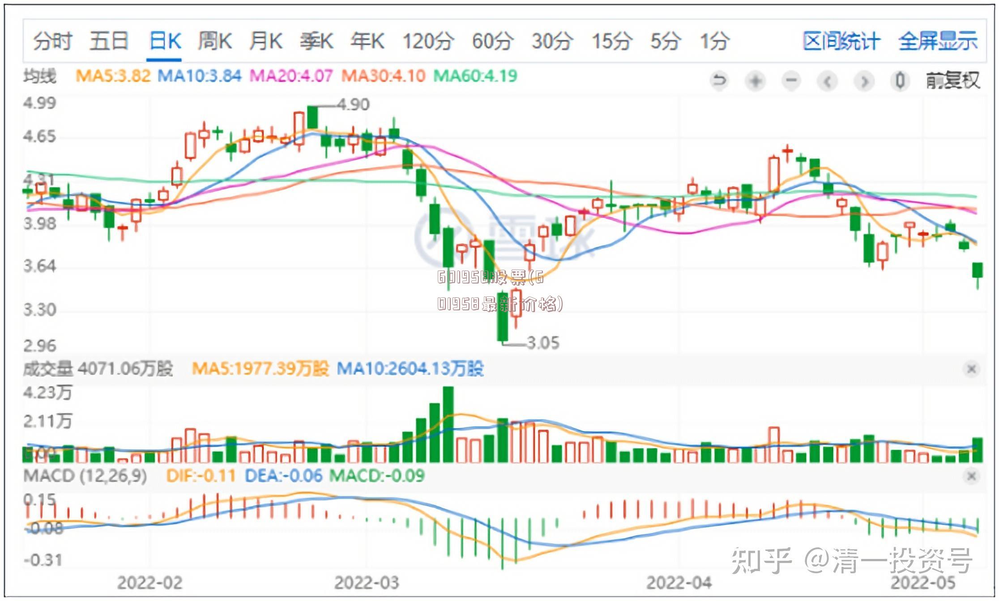Select the 5分 interval tab
Viewport: 999px width, 601px height.
(x=666, y=41)
